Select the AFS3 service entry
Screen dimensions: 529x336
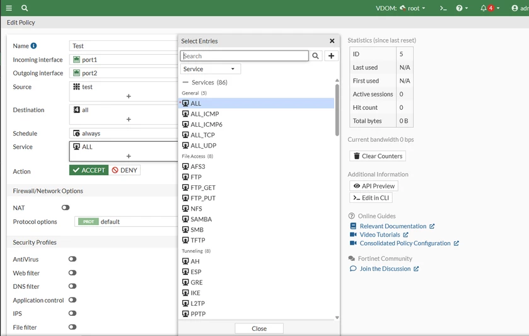click(x=257, y=166)
